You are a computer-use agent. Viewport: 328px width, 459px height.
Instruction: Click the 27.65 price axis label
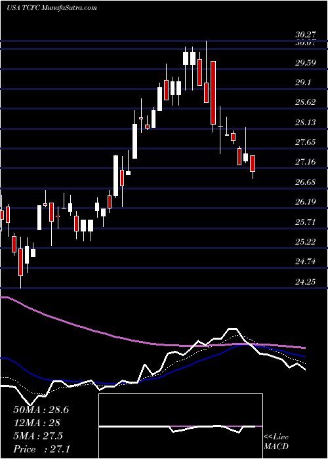coord(305,142)
